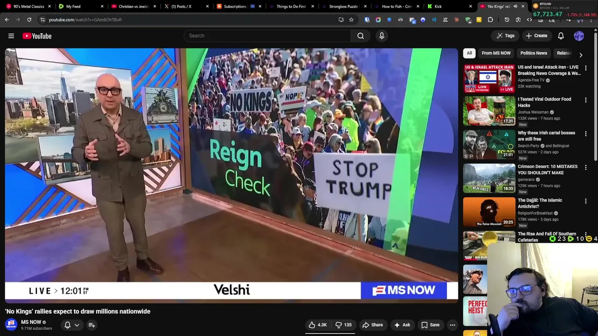Click the code brackets extension icon
The height and width of the screenshot is (336, 598).
pyautogui.click(x=529, y=20)
